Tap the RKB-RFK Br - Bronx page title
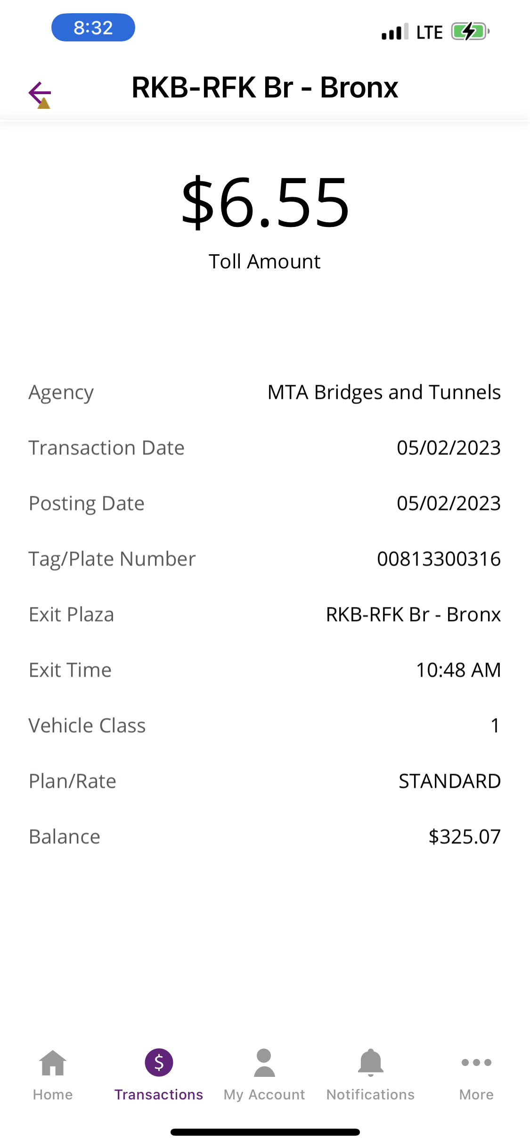The width and height of the screenshot is (530, 1147). click(x=265, y=88)
